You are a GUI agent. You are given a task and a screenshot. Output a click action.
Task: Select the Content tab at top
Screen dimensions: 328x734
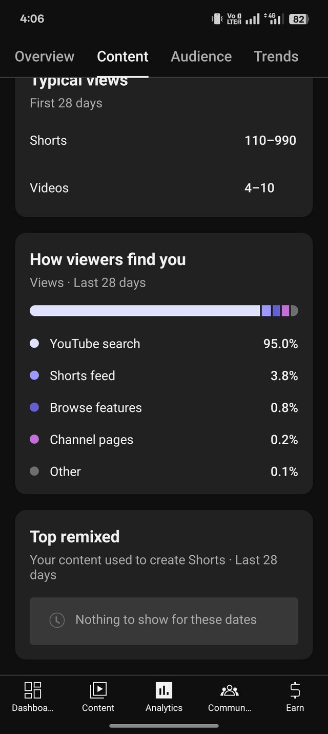point(122,57)
